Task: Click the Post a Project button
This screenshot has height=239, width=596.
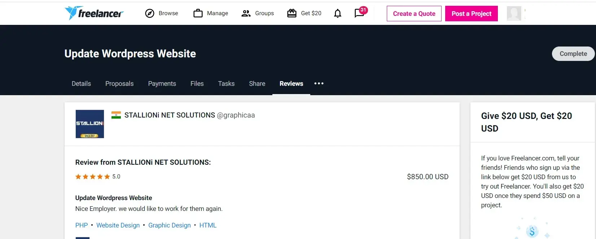Action: tap(471, 14)
